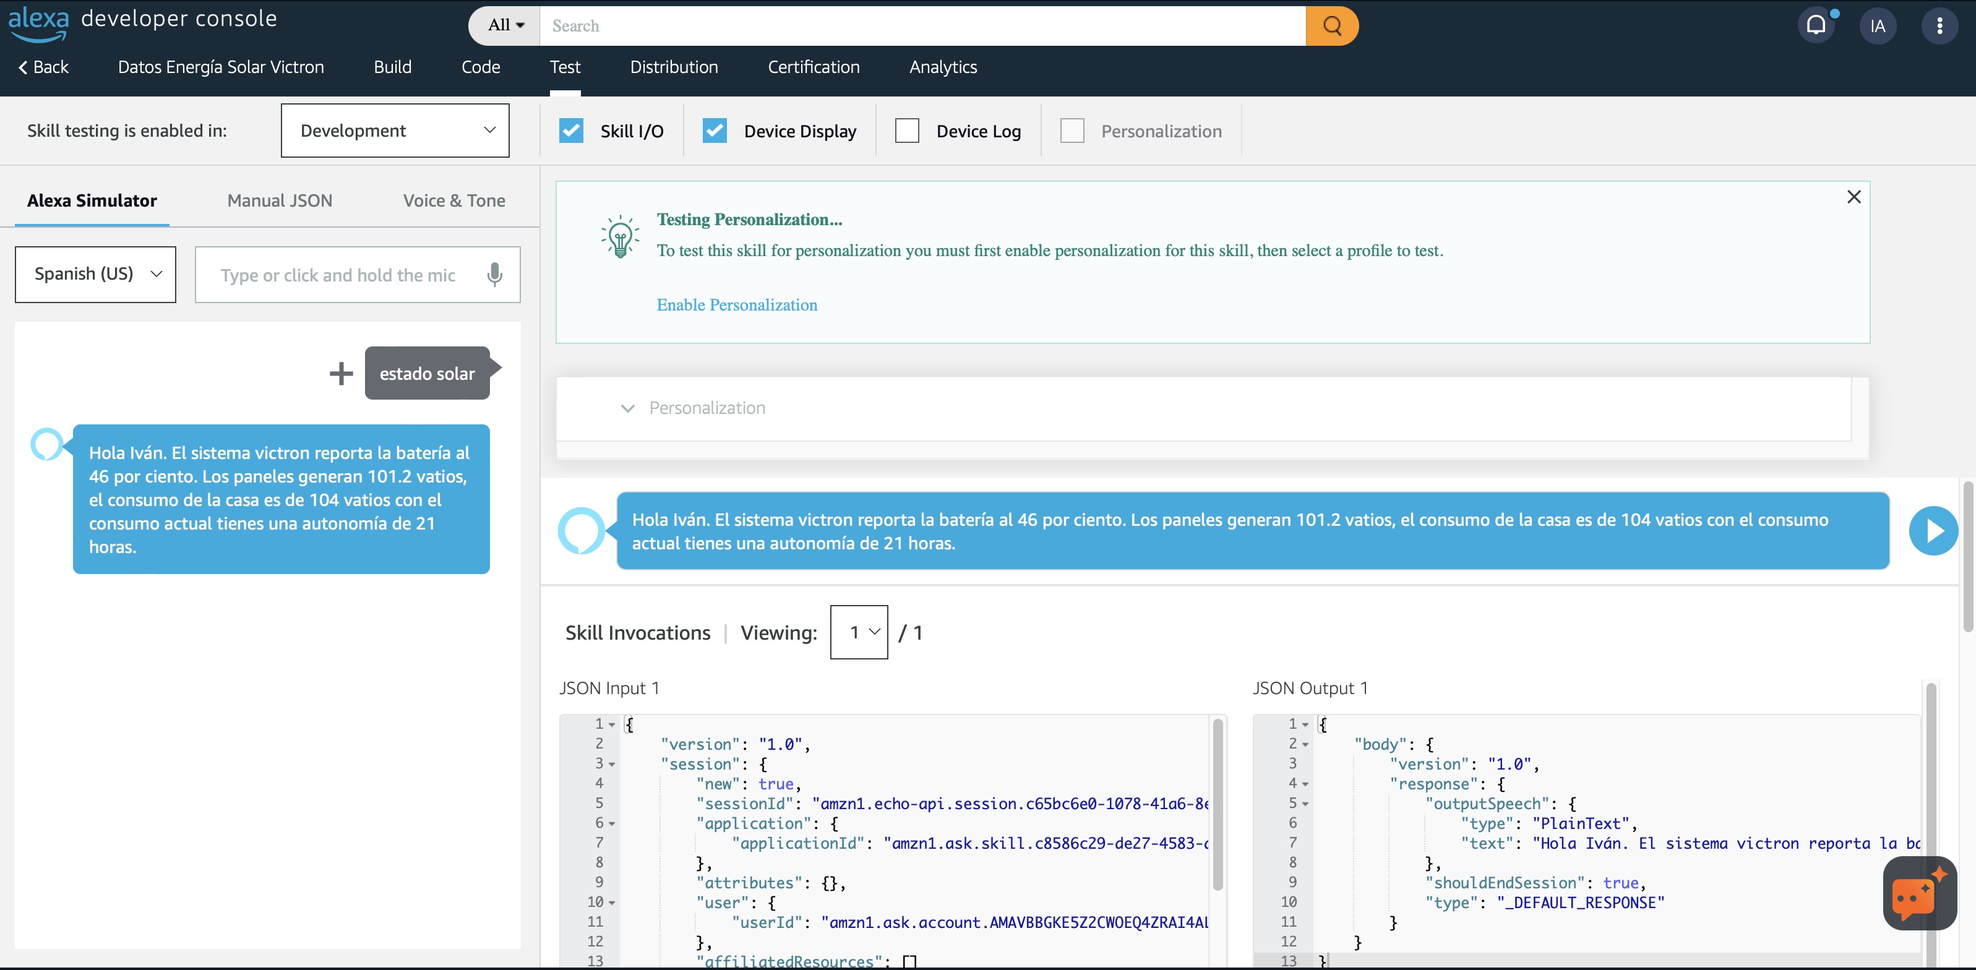This screenshot has height=970, width=1976.
Task: Switch to the Manual JSON tab
Action: (279, 200)
